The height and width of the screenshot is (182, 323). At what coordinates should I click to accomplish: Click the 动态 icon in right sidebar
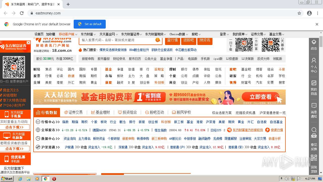click(x=314, y=42)
